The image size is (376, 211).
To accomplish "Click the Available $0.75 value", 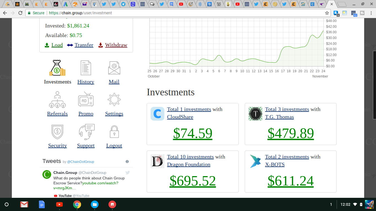I will (x=76, y=35).
